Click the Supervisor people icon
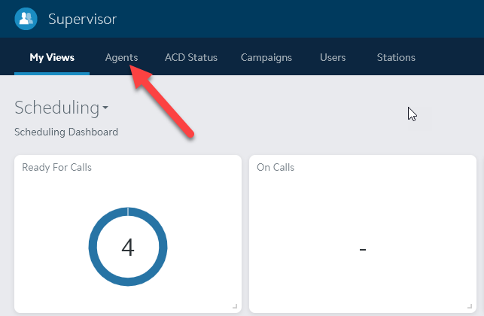Viewport: 484px width, 316px height. [26, 18]
